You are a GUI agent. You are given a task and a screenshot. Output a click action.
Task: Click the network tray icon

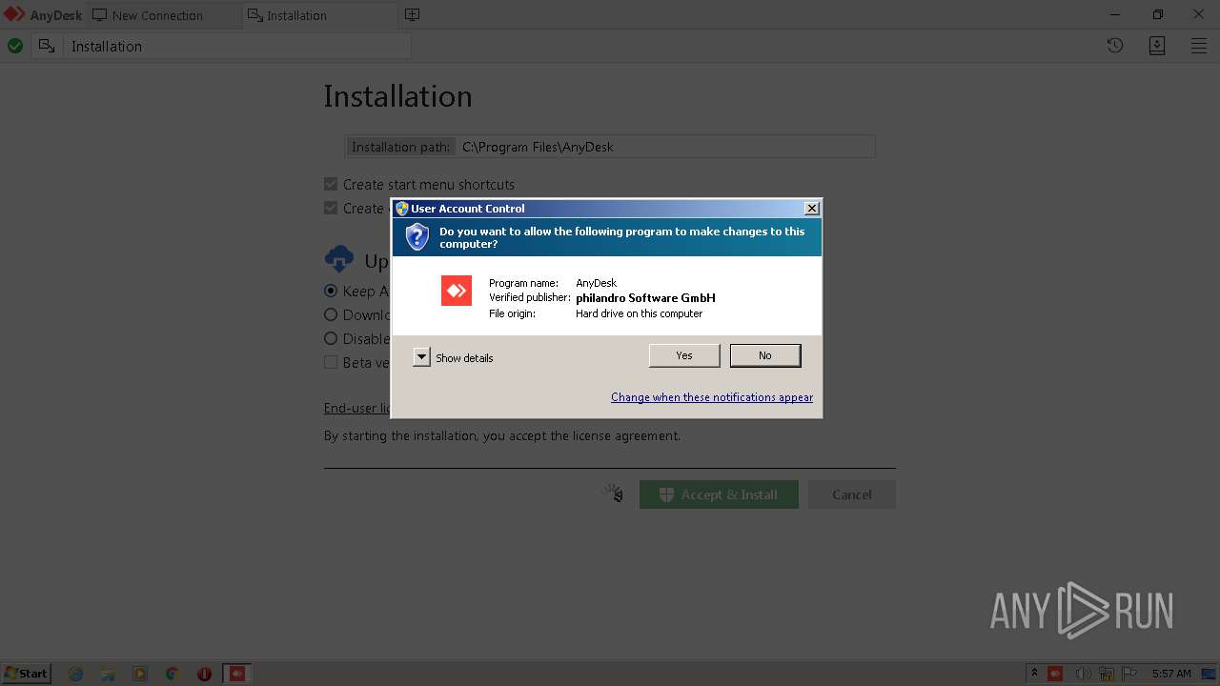point(1107,674)
